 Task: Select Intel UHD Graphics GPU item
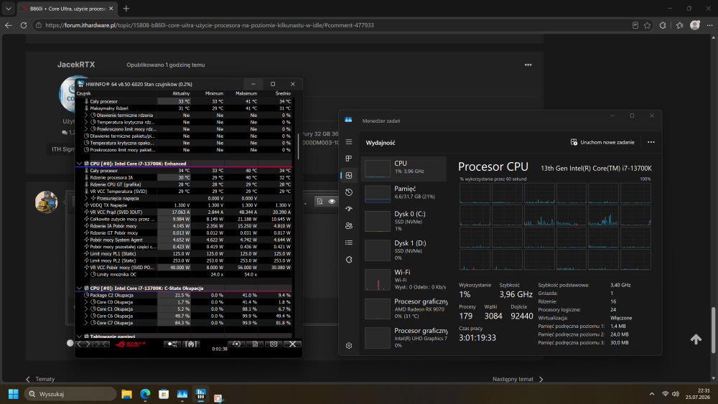[404, 338]
